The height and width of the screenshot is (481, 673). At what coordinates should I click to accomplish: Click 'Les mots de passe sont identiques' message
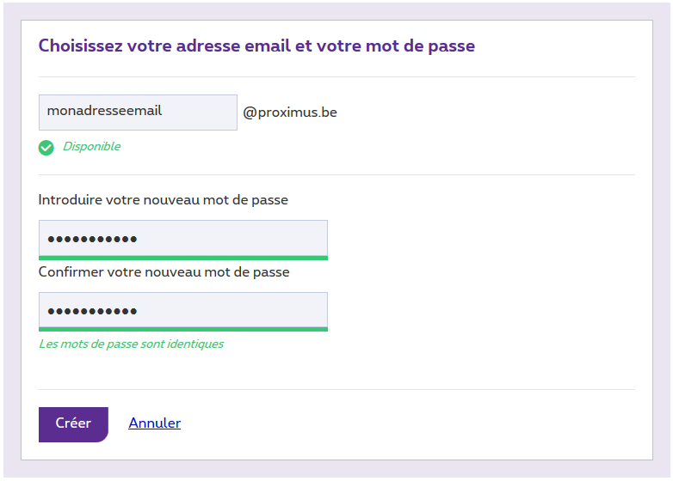pos(131,344)
